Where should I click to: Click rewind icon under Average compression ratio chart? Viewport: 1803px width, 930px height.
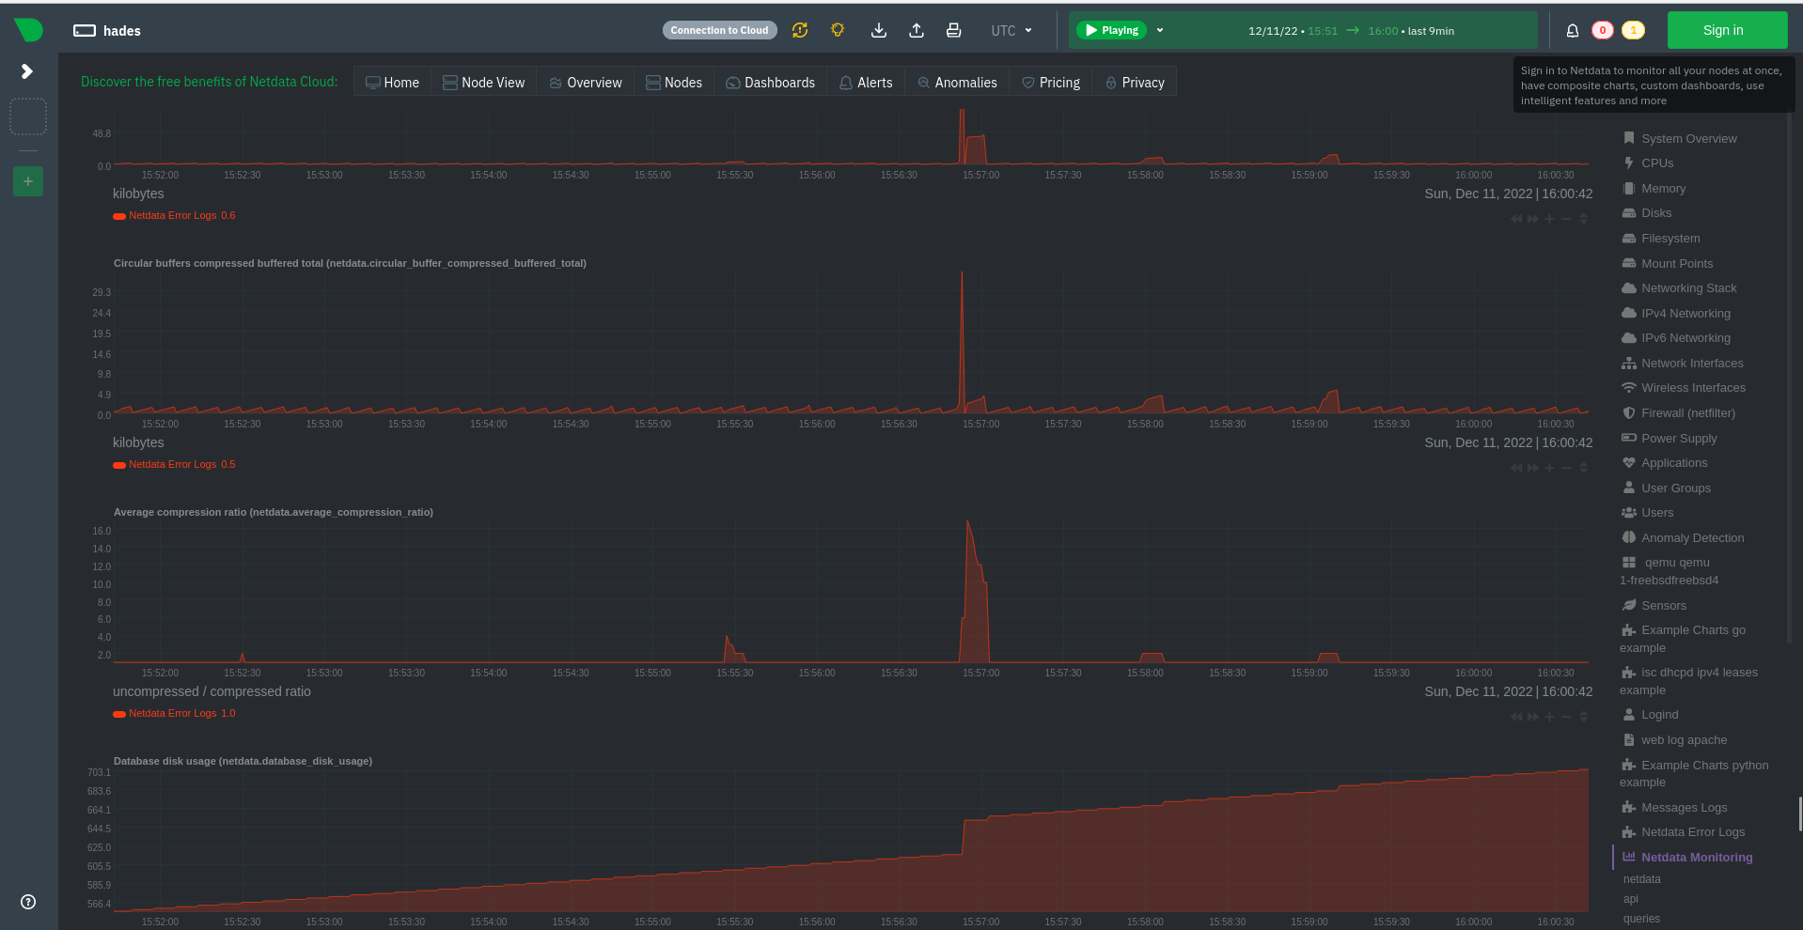[1516, 717]
